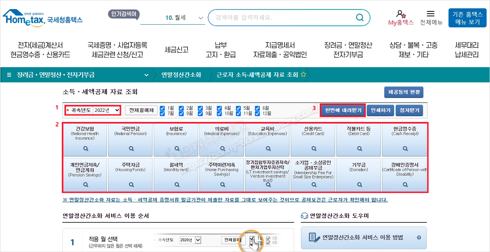Uncheck the 2월 checkbox

coord(181,108)
